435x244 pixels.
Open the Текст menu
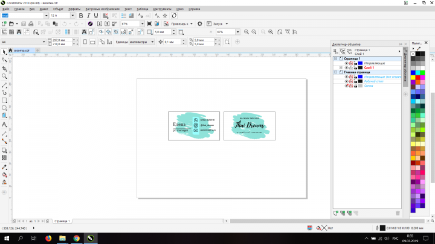[x=128, y=9]
